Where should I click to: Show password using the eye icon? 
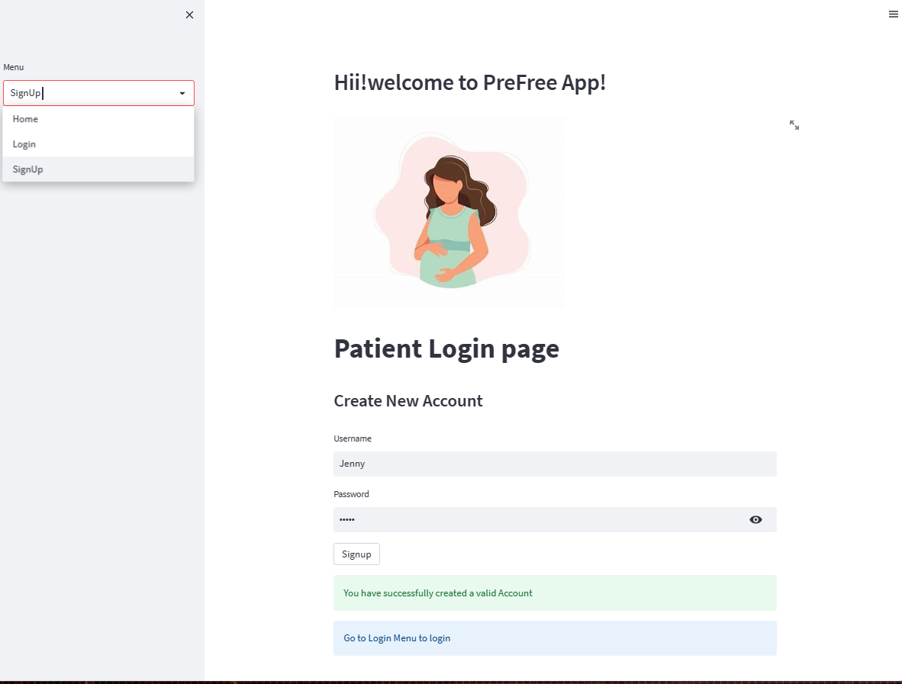point(755,520)
